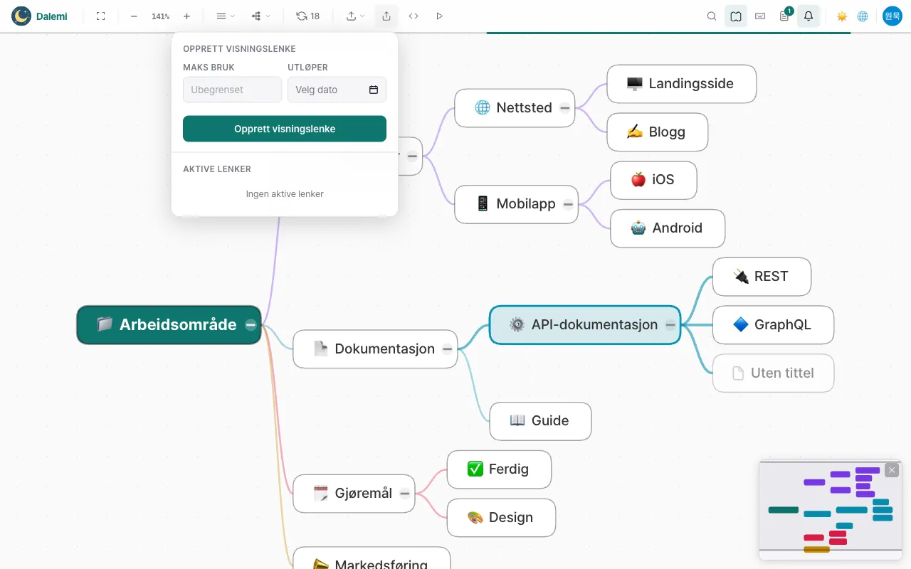Screen dimensions: 911x569
Task: Click the minimap overview thumbnail
Action: (830, 510)
